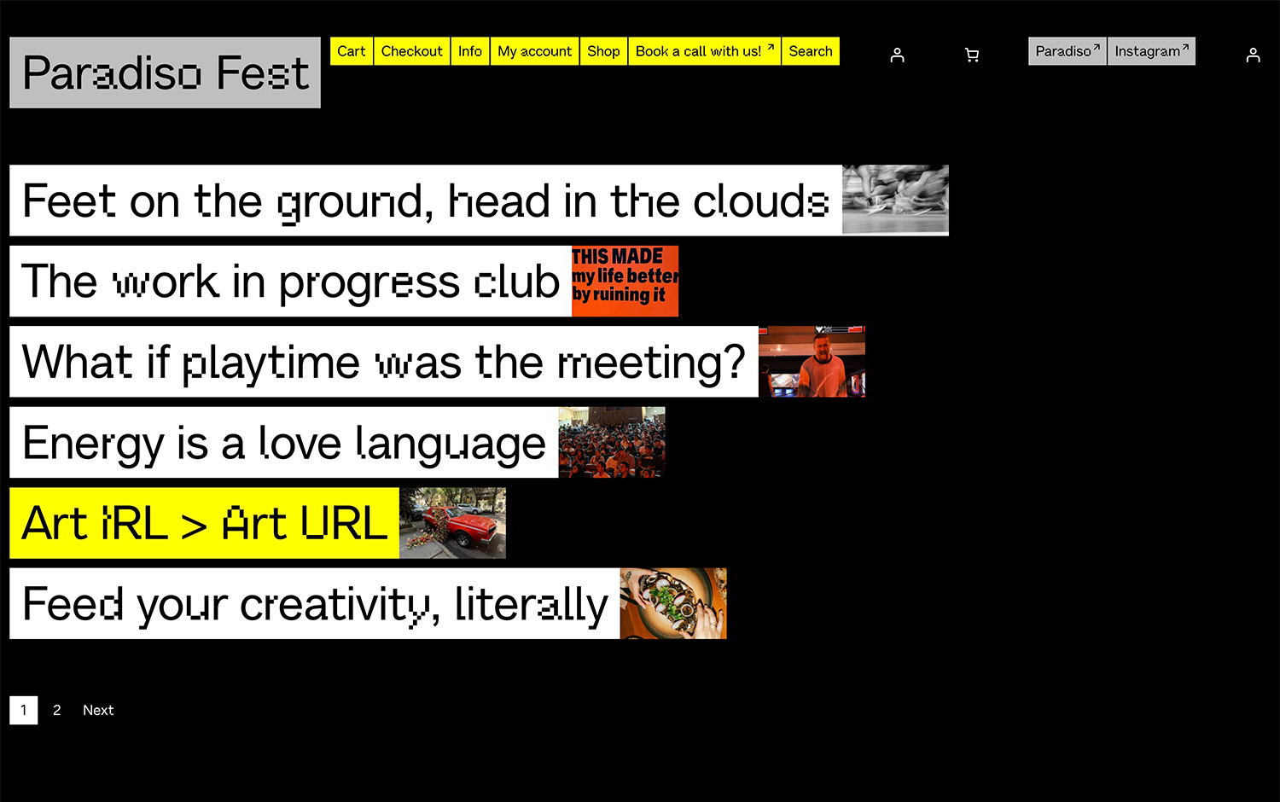
Task: Click the shopping cart icon
Action: [971, 55]
